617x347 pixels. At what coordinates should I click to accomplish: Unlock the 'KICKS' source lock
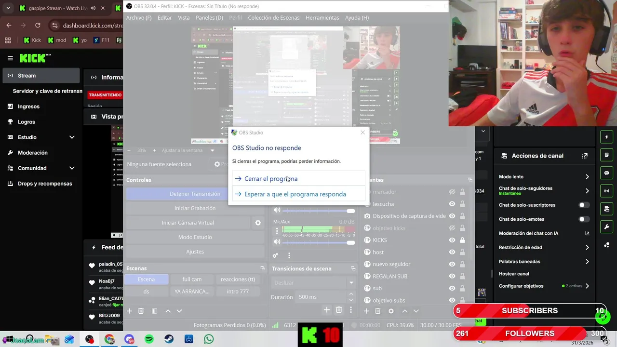coord(462,240)
